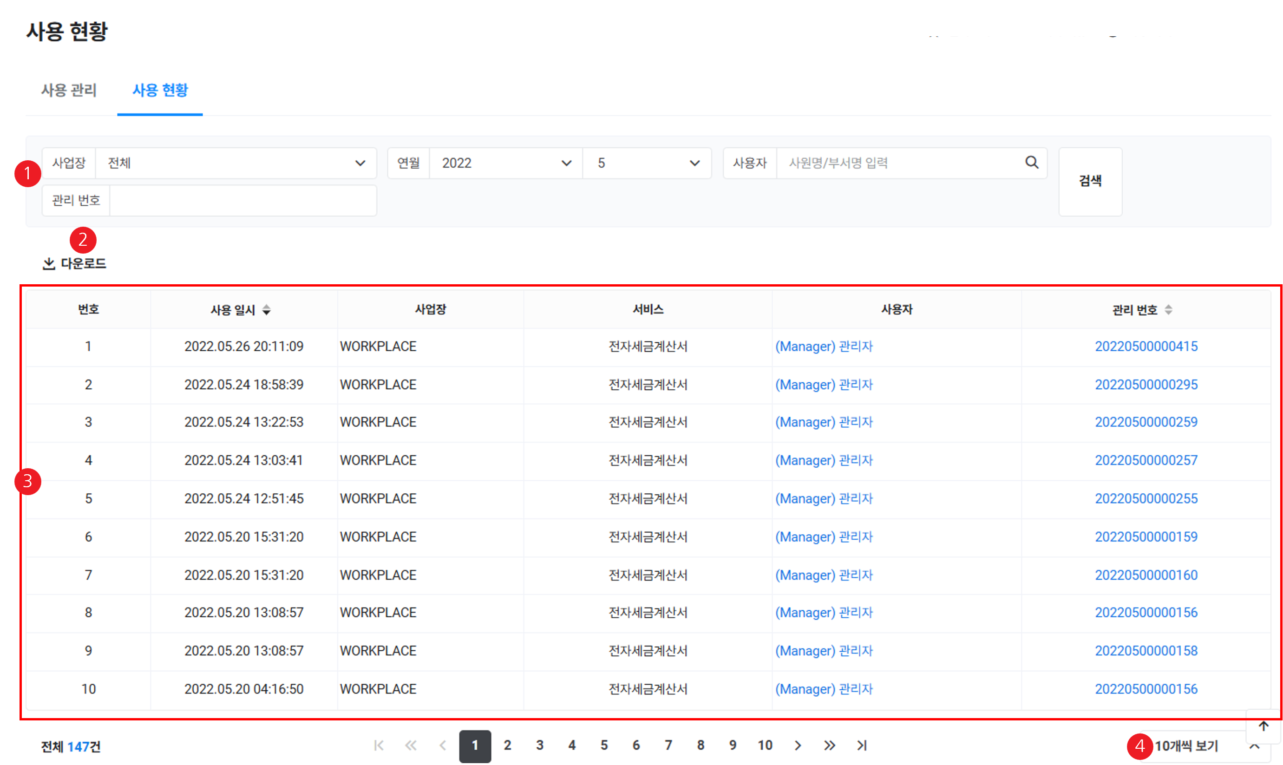1283x765 pixels.
Task: Click next page single arrow
Action: coord(798,745)
